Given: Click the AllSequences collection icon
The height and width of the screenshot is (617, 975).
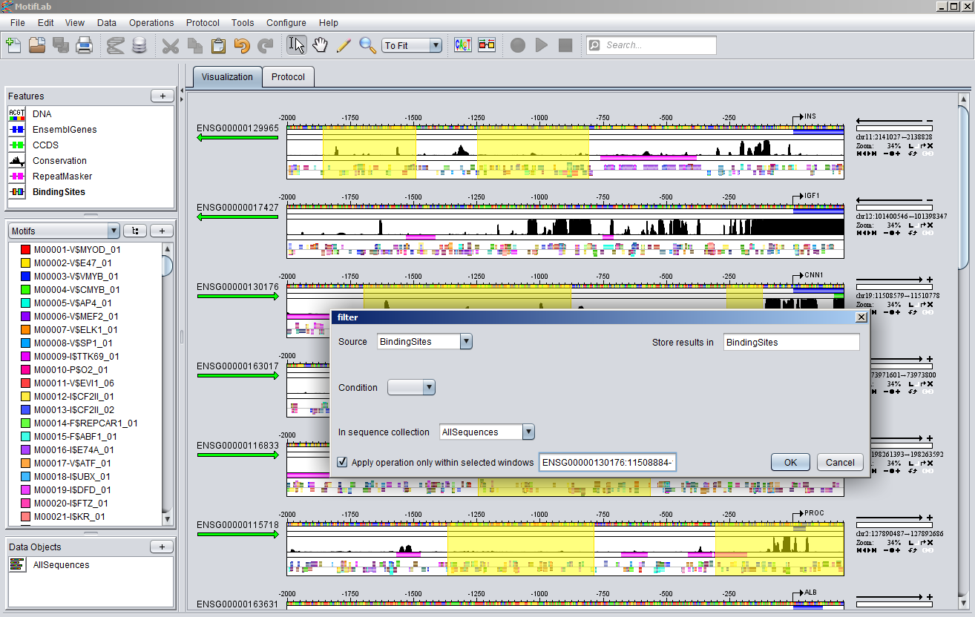Looking at the screenshot, I should (17, 564).
